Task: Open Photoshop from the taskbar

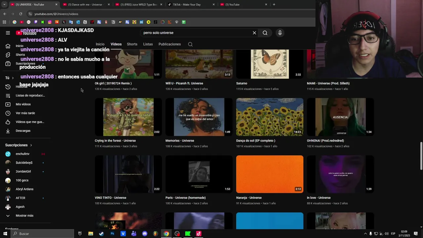Action: click(x=112, y=234)
